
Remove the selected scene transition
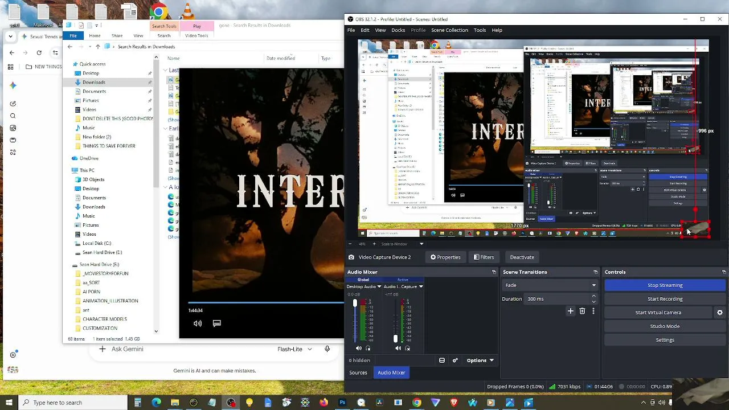(582, 311)
